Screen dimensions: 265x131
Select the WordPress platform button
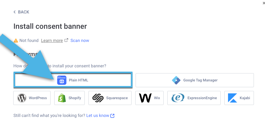tap(32, 98)
